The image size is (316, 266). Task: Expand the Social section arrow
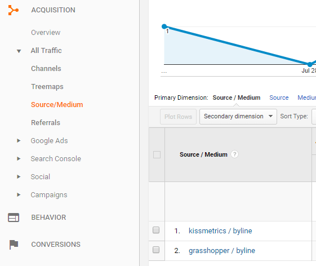tap(19, 176)
